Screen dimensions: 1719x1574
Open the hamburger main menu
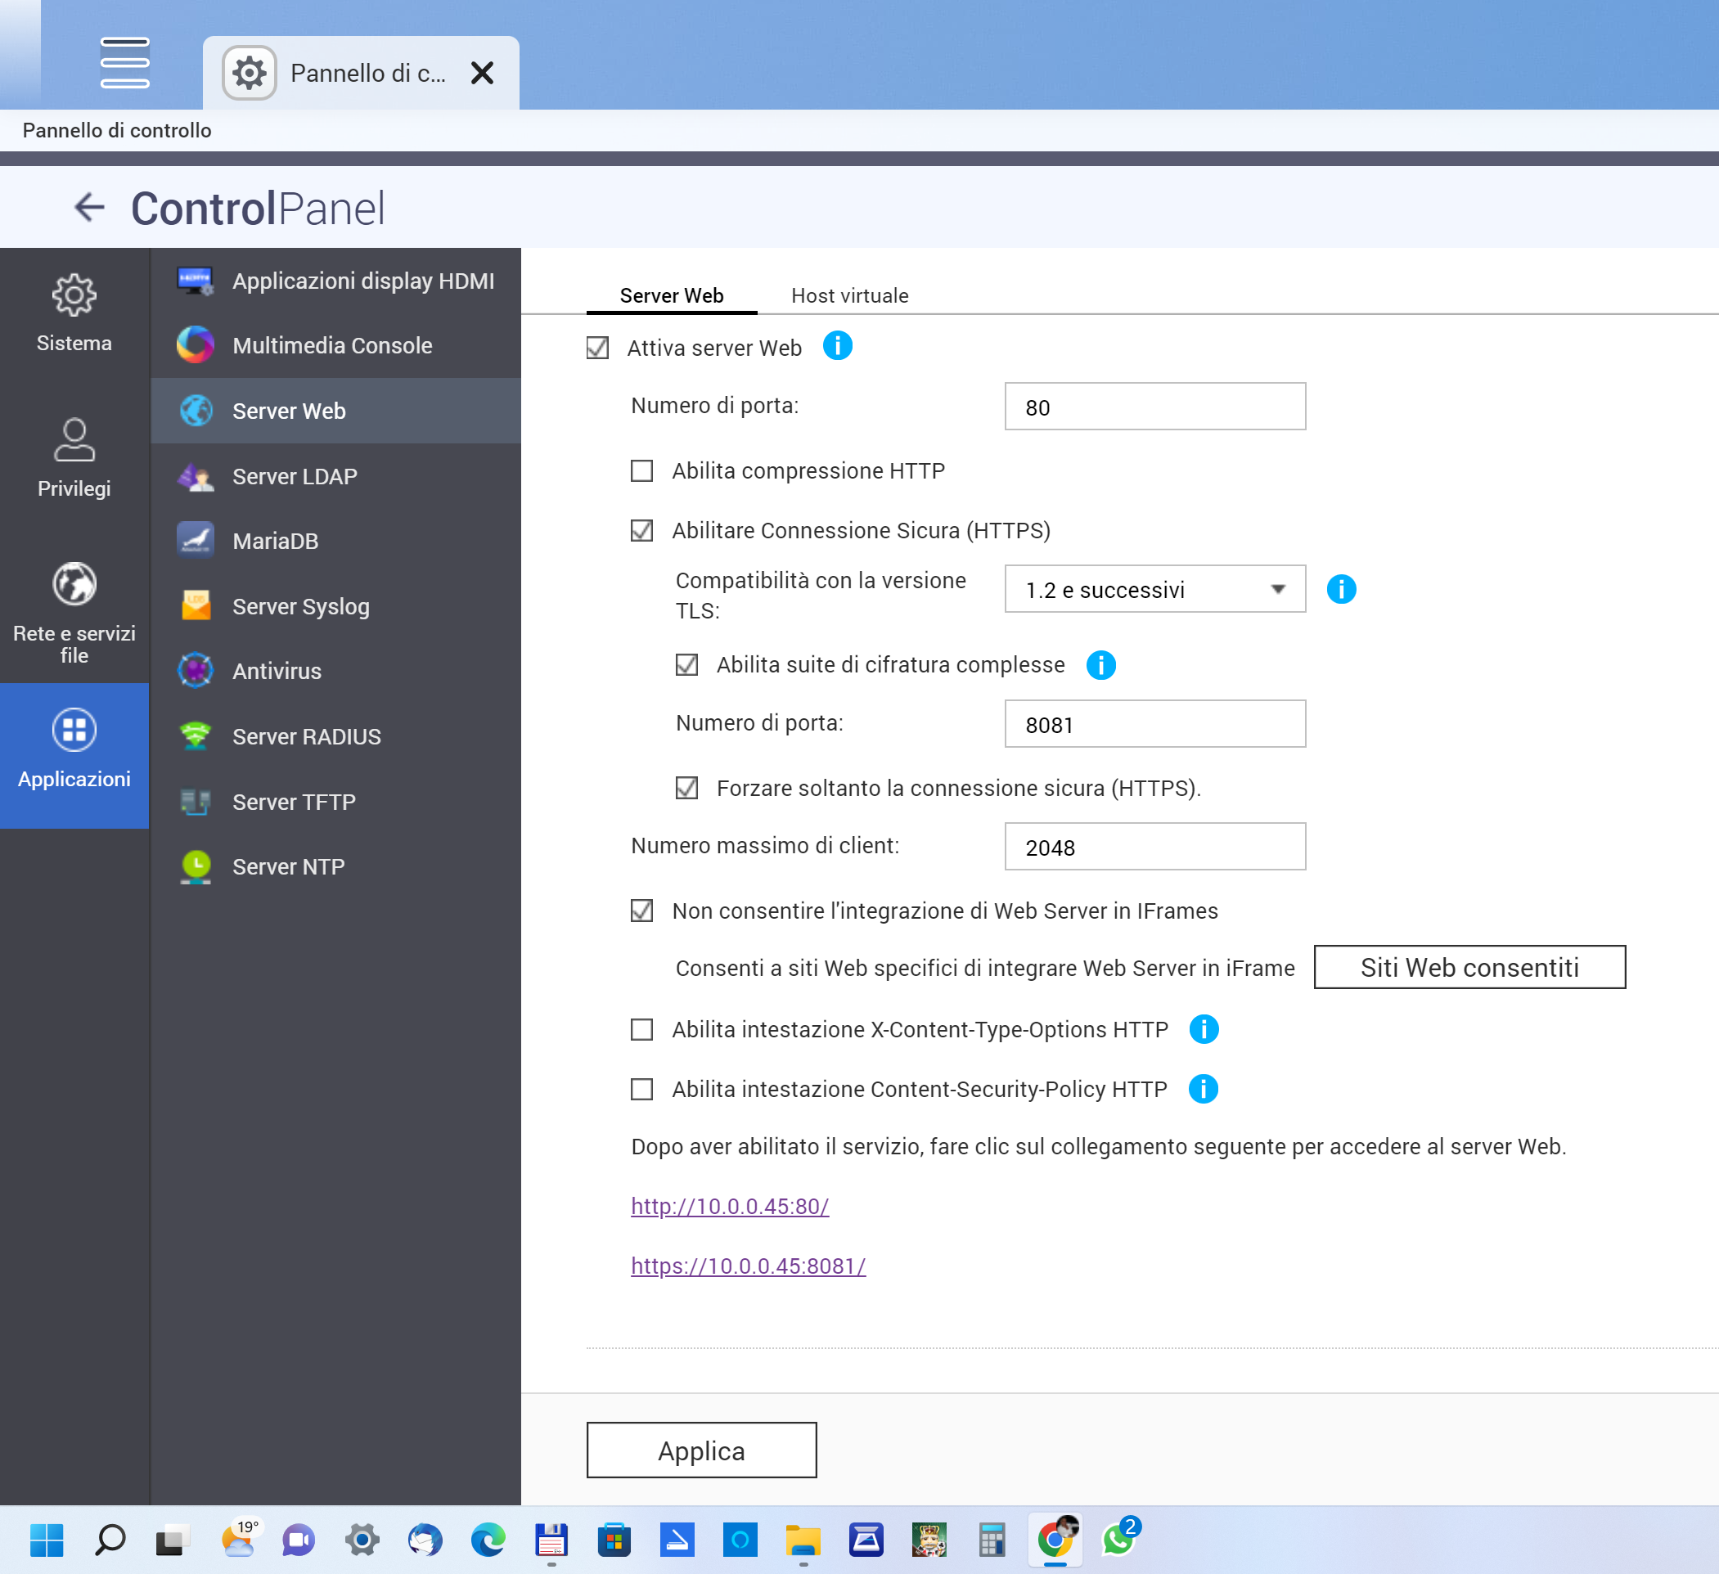124,63
